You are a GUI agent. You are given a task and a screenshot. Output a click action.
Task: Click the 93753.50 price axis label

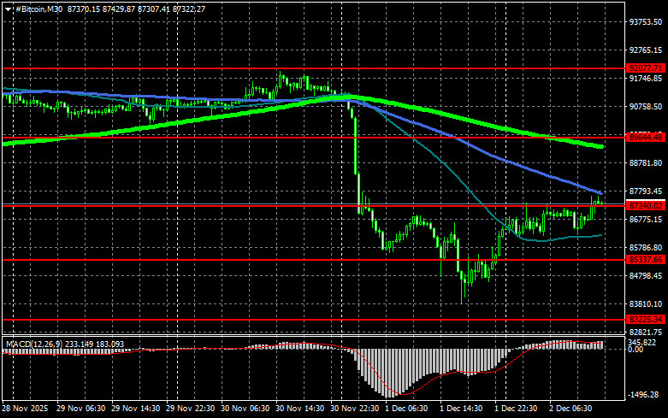(646, 22)
